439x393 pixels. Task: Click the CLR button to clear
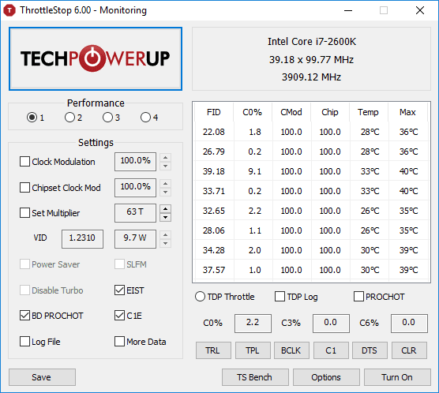(x=409, y=350)
